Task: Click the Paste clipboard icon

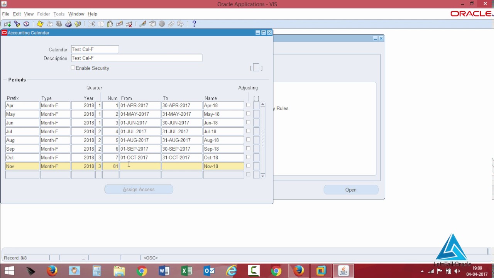Action: point(110,24)
